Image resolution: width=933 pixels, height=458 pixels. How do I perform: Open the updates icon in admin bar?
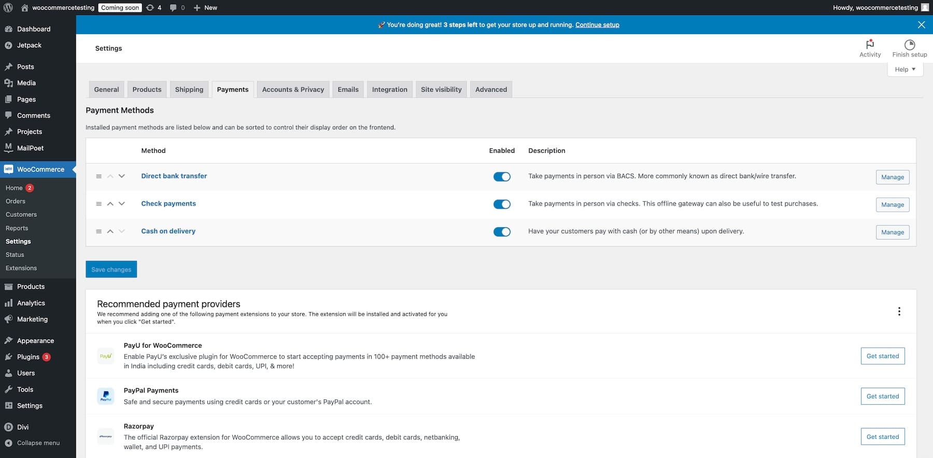tap(150, 8)
